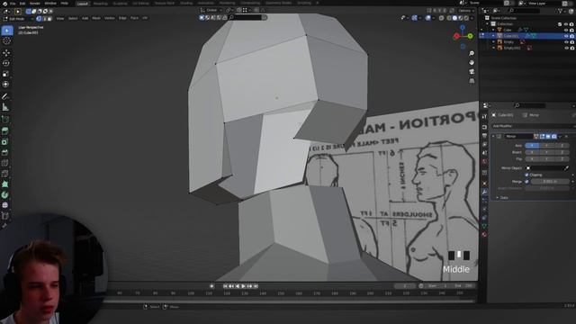Image resolution: width=576 pixels, height=324 pixels.
Task: Open the Modifiers wrench properties tab
Action: click(484, 192)
